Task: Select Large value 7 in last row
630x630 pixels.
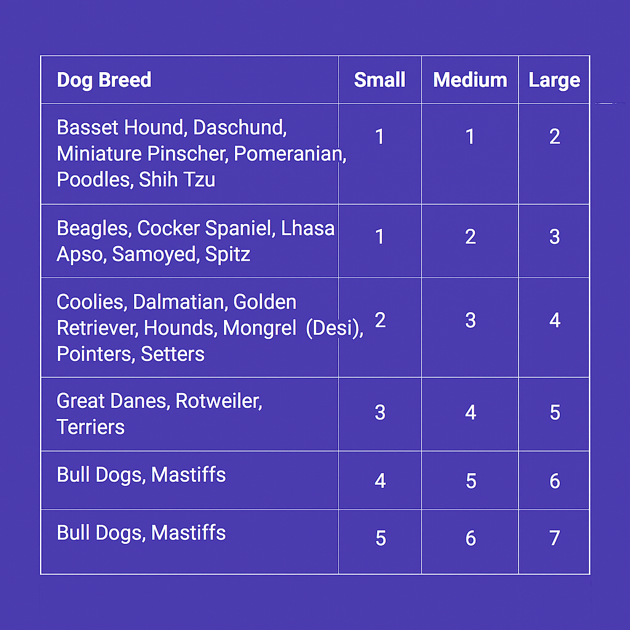Action: (554, 538)
